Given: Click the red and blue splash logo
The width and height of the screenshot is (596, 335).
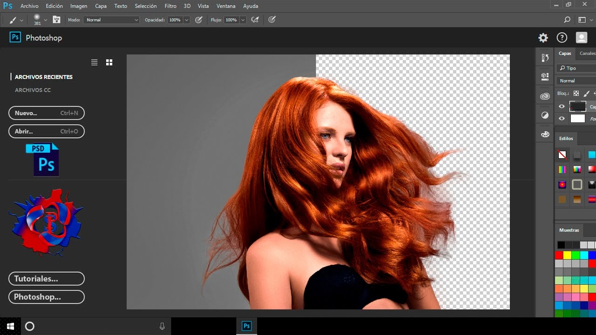Looking at the screenshot, I should click(x=46, y=222).
